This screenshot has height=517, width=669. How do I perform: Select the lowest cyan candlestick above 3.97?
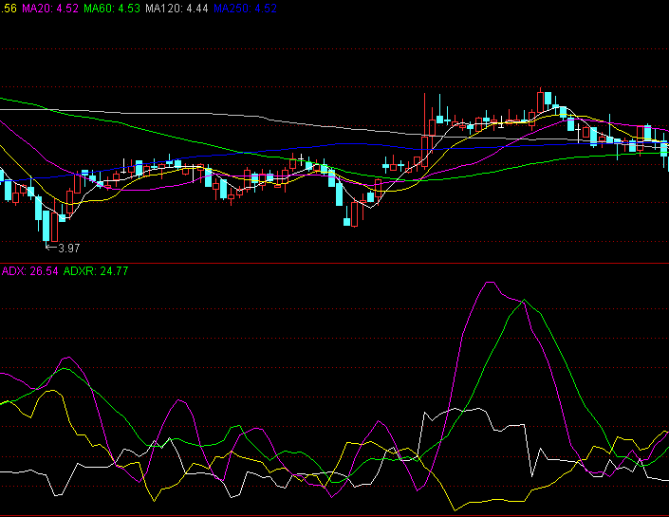pos(44,225)
